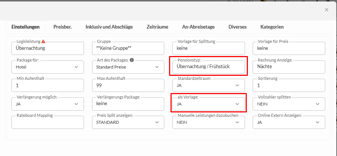This screenshot has width=337, height=156.
Task: Click the Pensionstyp input field
Action: pyautogui.click(x=208, y=67)
